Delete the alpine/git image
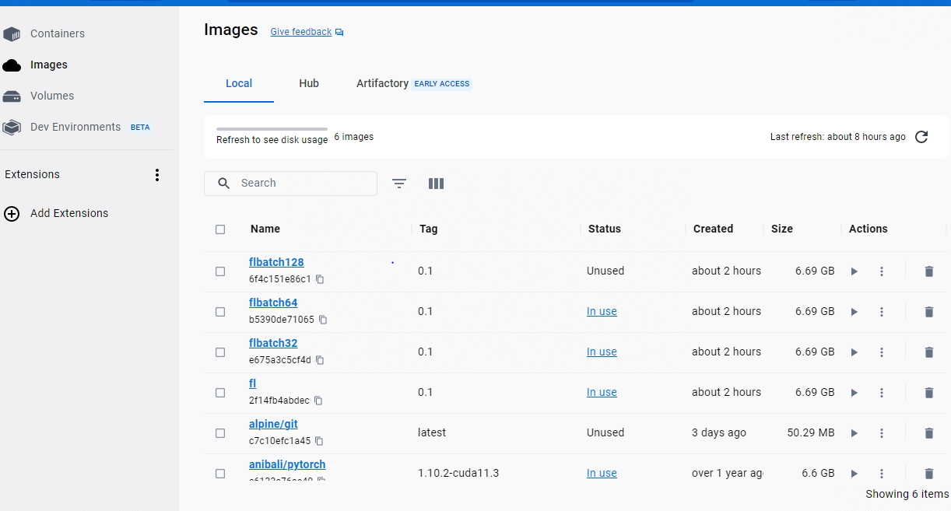The image size is (951, 511). click(x=928, y=433)
